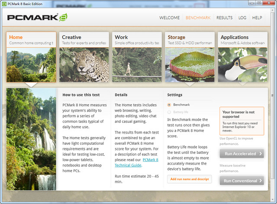Click 'Run time estimate 20 - 45 min.' text
Image resolution: width=277 pixels, height=204 pixels.
tap(137, 179)
